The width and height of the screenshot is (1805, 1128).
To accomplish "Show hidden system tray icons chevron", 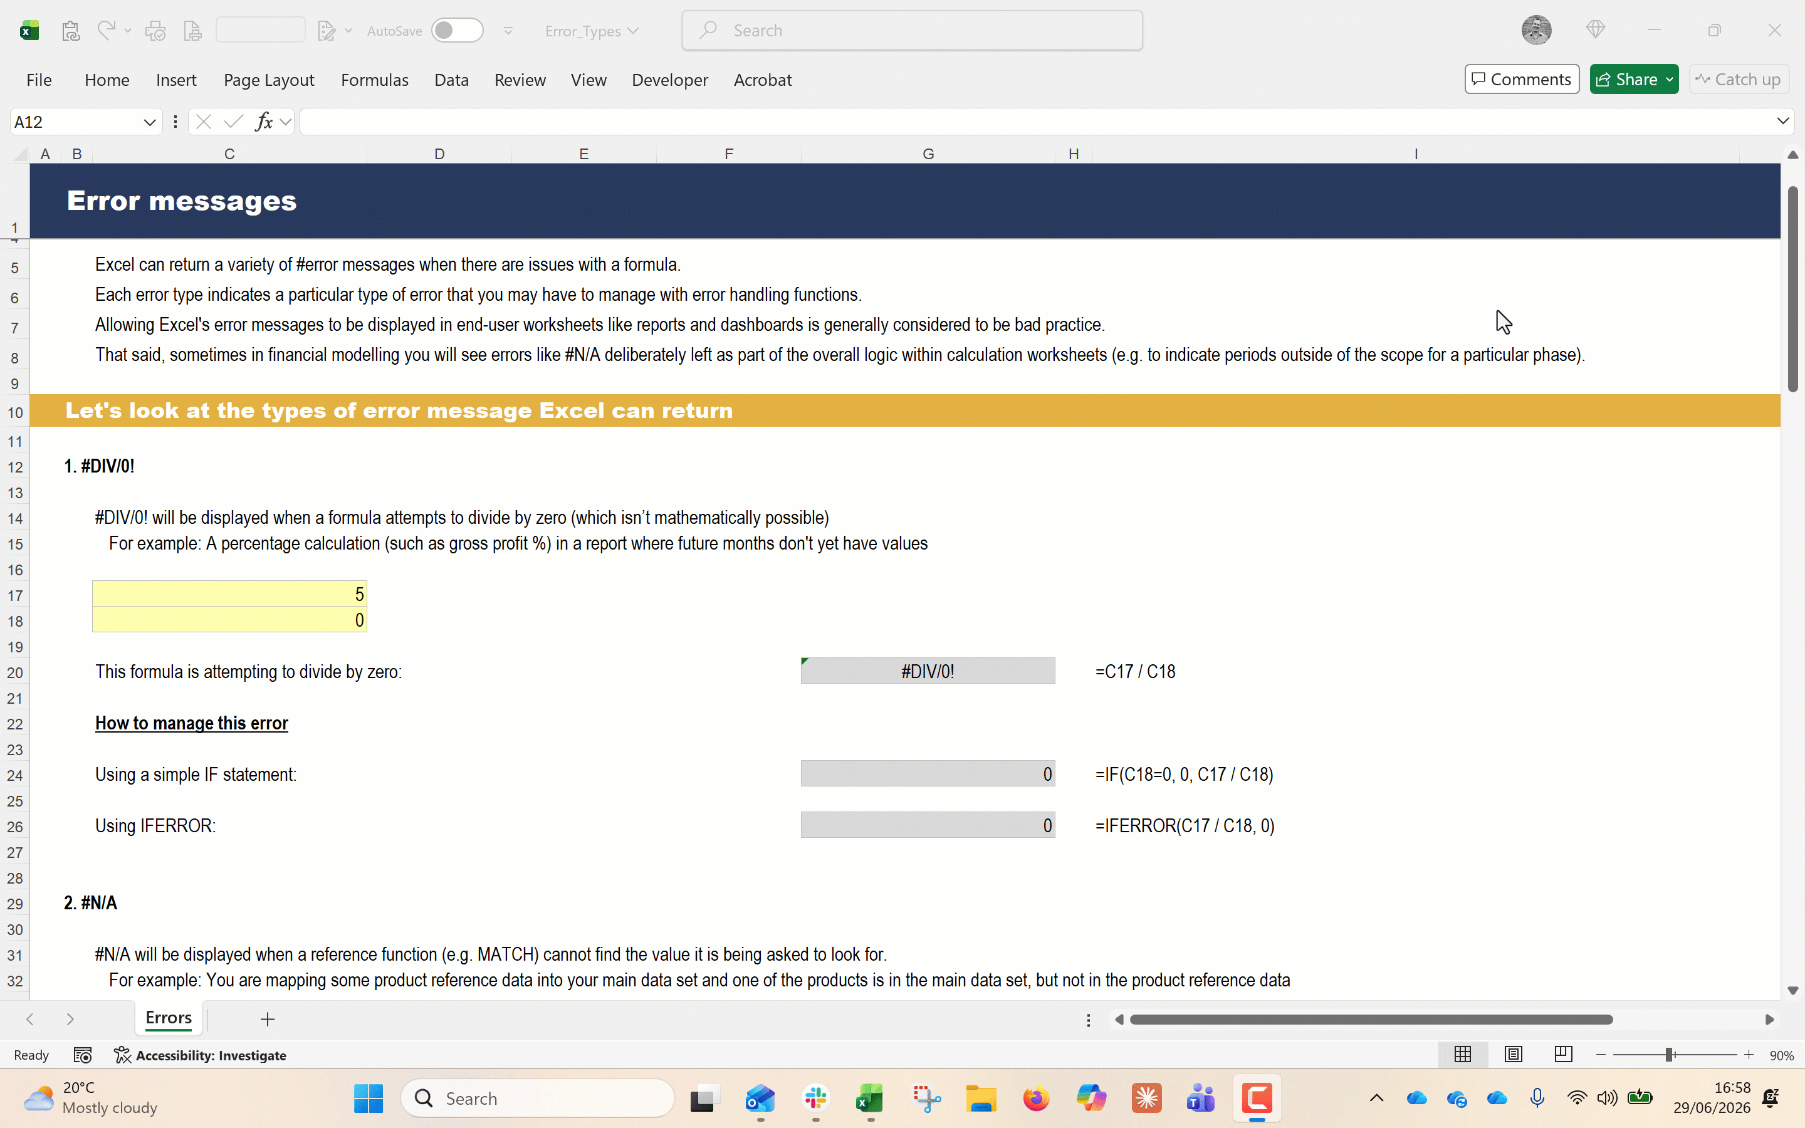I will point(1377,1098).
